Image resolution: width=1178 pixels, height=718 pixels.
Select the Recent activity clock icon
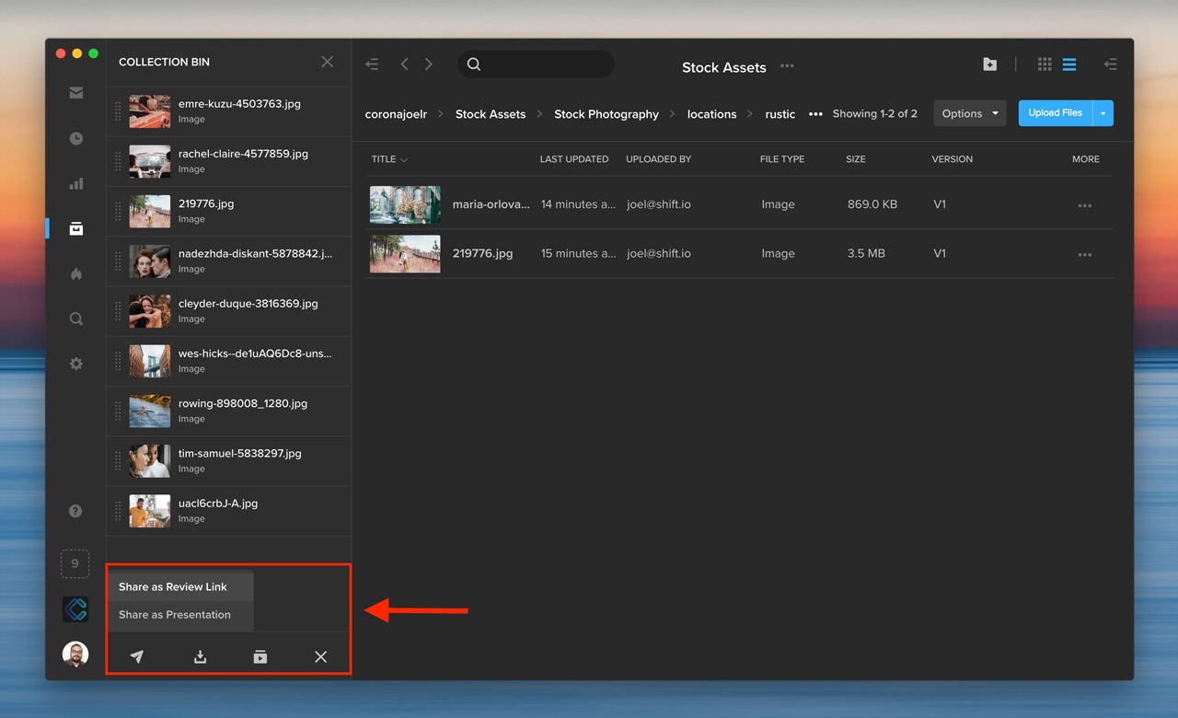point(75,138)
